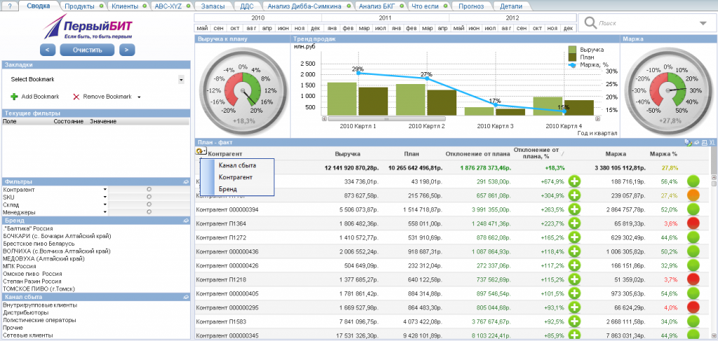Click the red X Remove Bookmark icon
The height and width of the screenshot is (341, 718).
point(76,97)
